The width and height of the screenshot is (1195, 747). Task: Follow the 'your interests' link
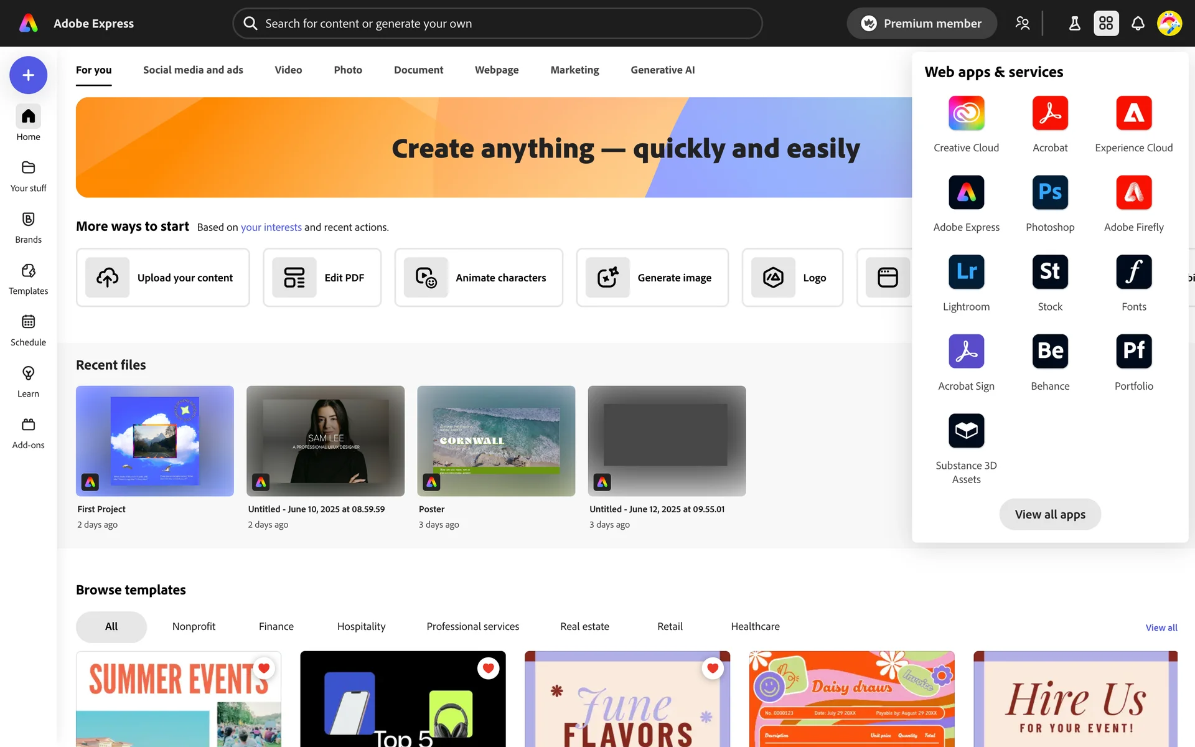(271, 227)
